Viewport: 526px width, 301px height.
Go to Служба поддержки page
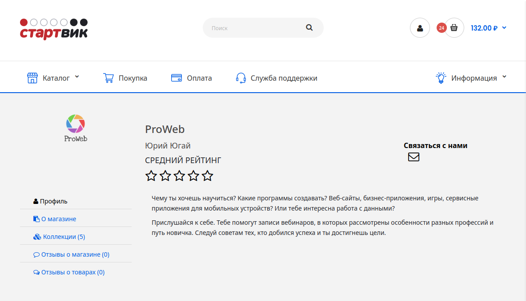coord(284,78)
